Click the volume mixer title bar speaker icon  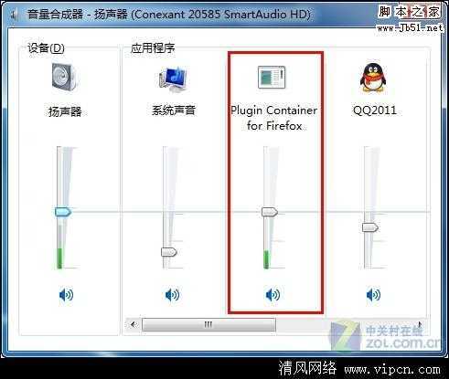coord(13,15)
